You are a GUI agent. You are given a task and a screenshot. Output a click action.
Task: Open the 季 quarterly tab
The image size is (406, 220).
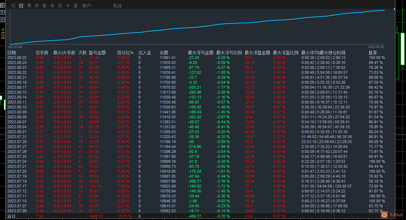pos(45,6)
